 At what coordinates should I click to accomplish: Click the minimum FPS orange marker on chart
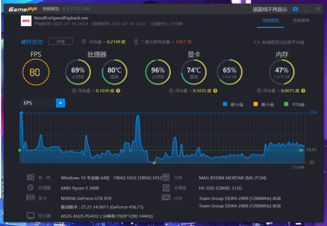(154, 163)
